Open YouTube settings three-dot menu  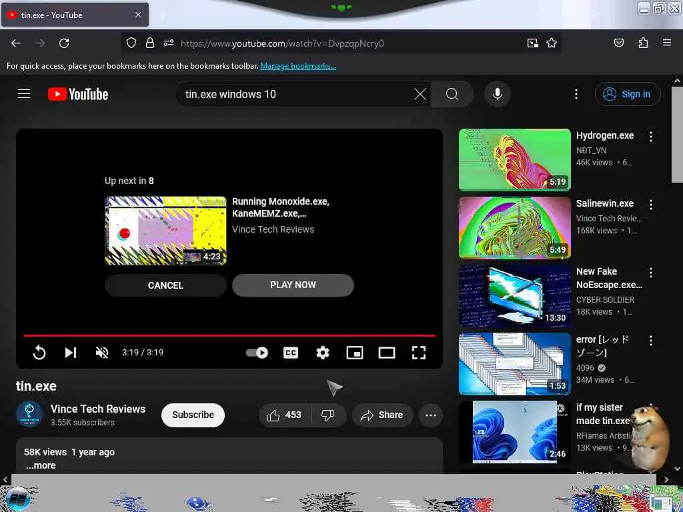point(576,94)
